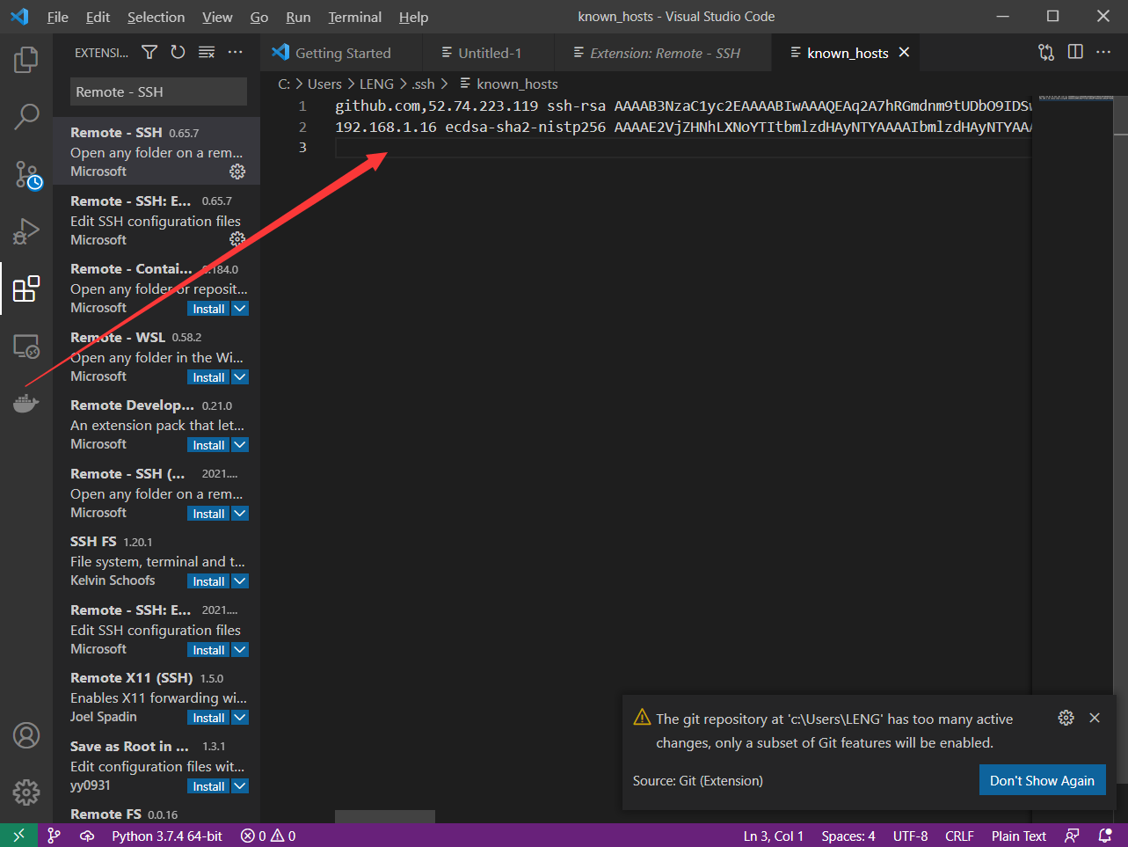Open the Search view icon

coord(26,115)
